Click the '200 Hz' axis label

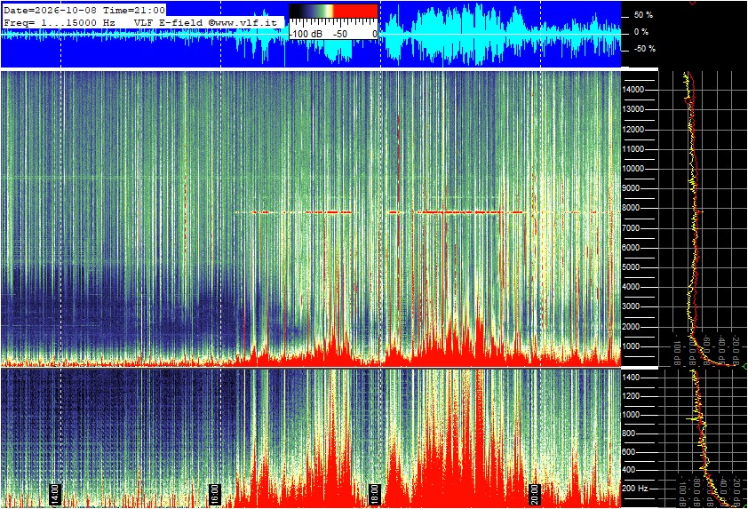(635, 489)
